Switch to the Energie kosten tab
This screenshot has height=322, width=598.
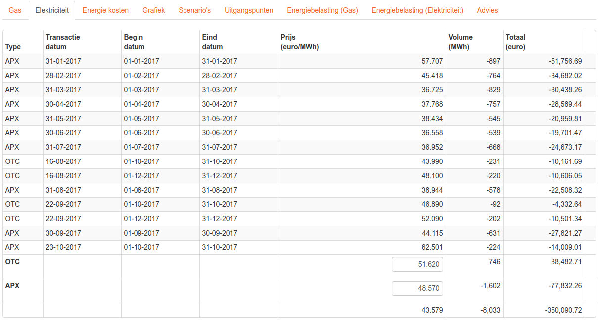105,10
